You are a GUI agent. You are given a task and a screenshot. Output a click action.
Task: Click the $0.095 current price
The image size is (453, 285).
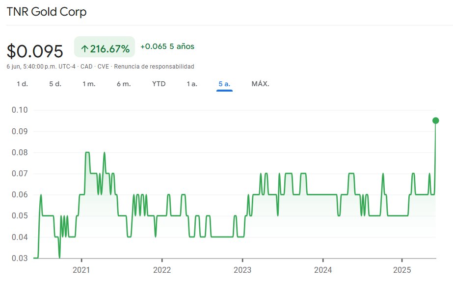pos(35,51)
